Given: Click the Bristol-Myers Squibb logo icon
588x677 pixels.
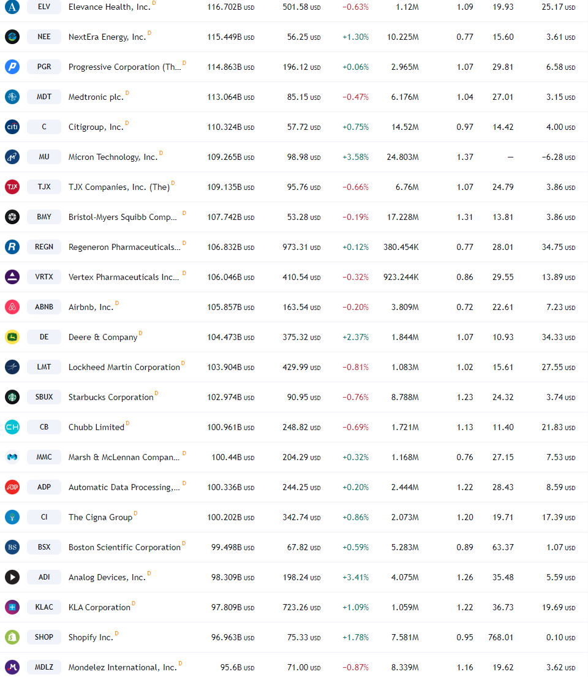Looking at the screenshot, I should click(x=12, y=217).
